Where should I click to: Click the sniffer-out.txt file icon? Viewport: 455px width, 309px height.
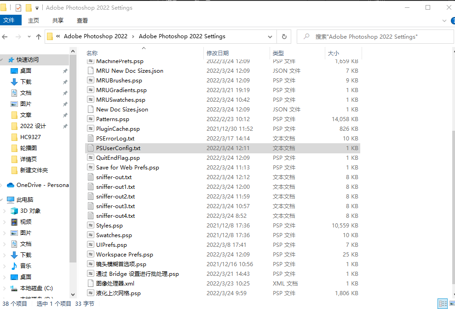coord(91,177)
